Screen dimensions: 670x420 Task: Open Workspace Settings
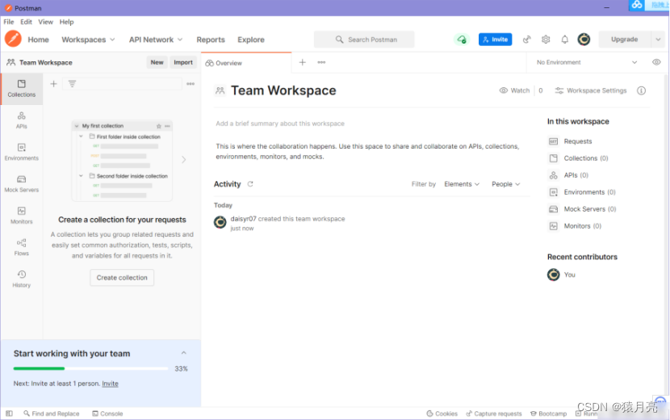coord(591,90)
